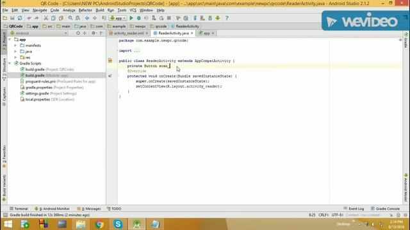This screenshot has width=410, height=230.
Task: Cut selection with scissors icon
Action: point(45,18)
